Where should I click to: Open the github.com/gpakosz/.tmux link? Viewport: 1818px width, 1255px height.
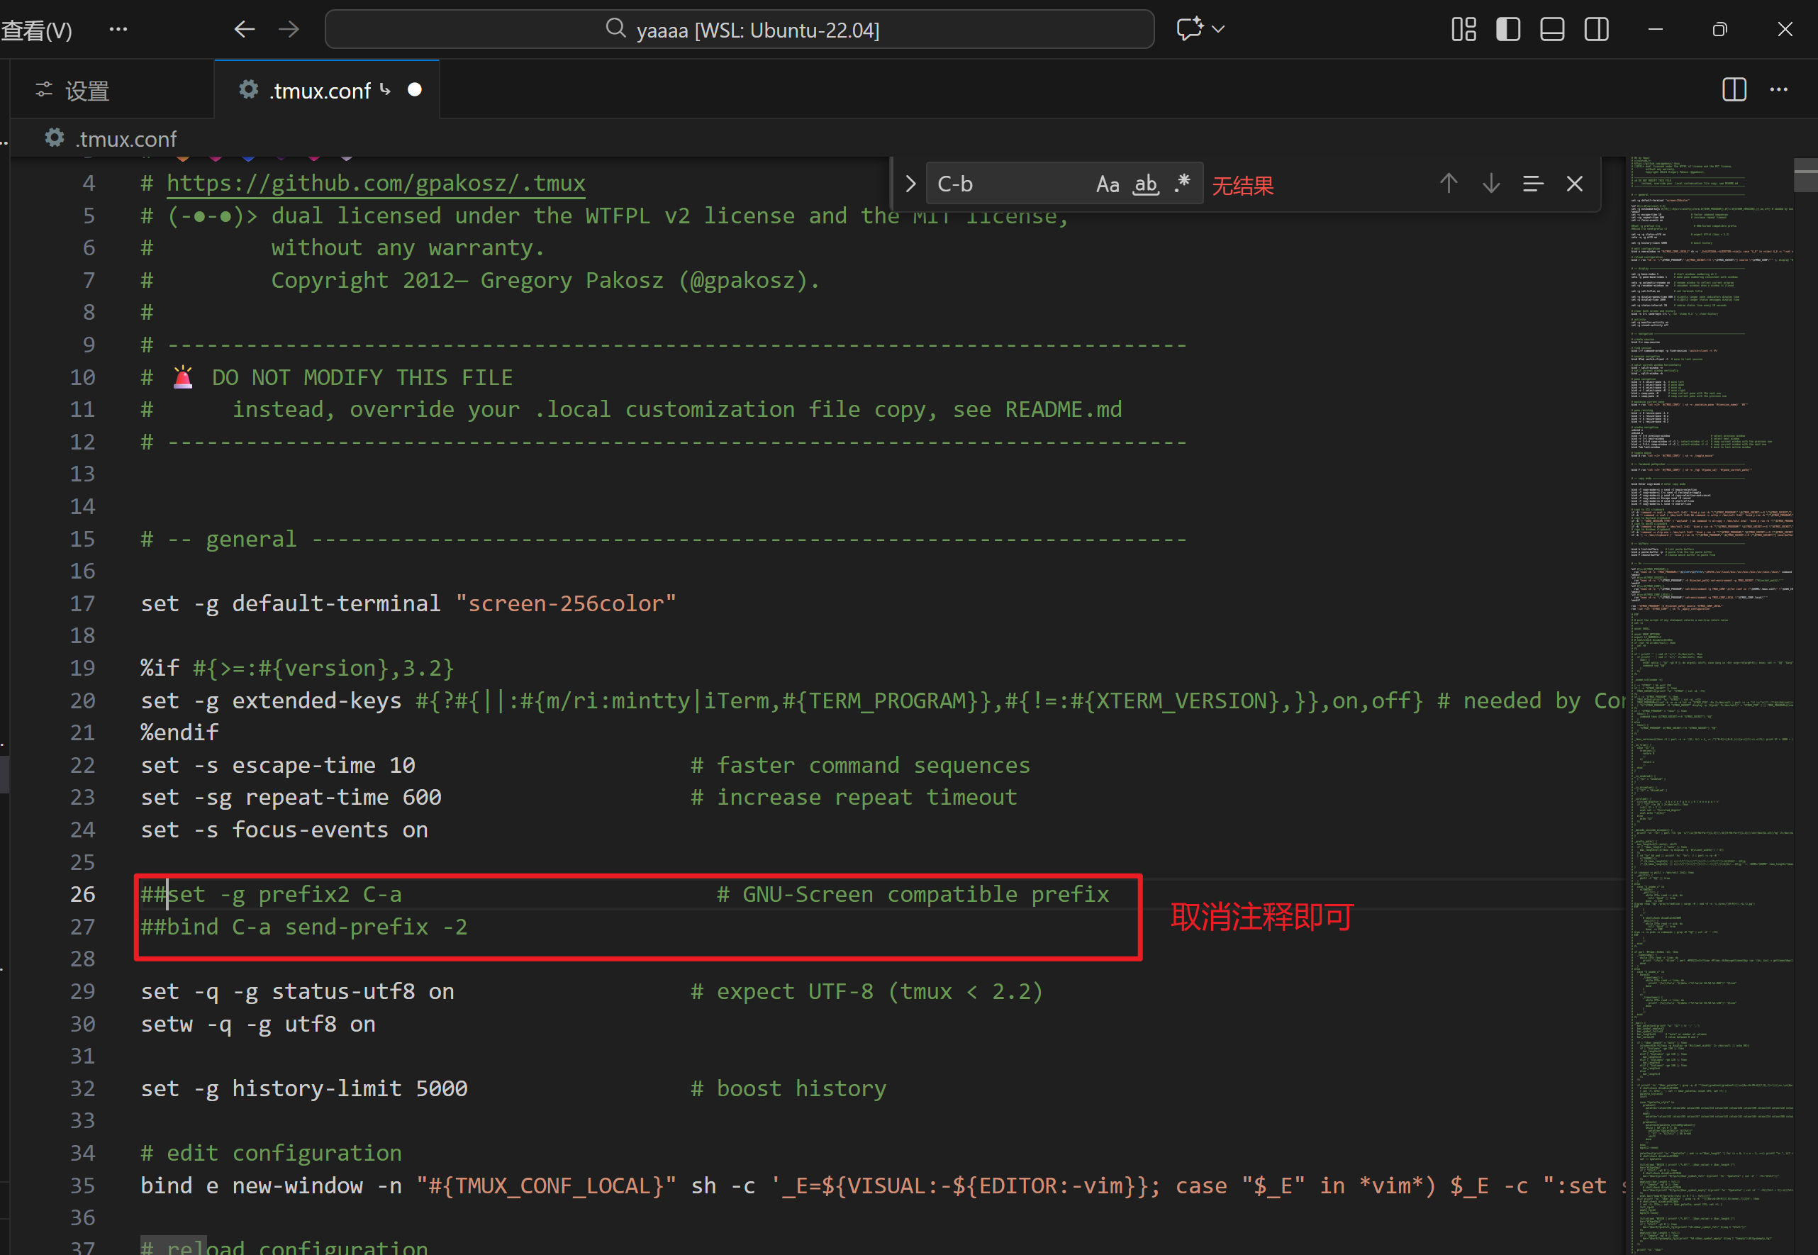[x=376, y=183]
